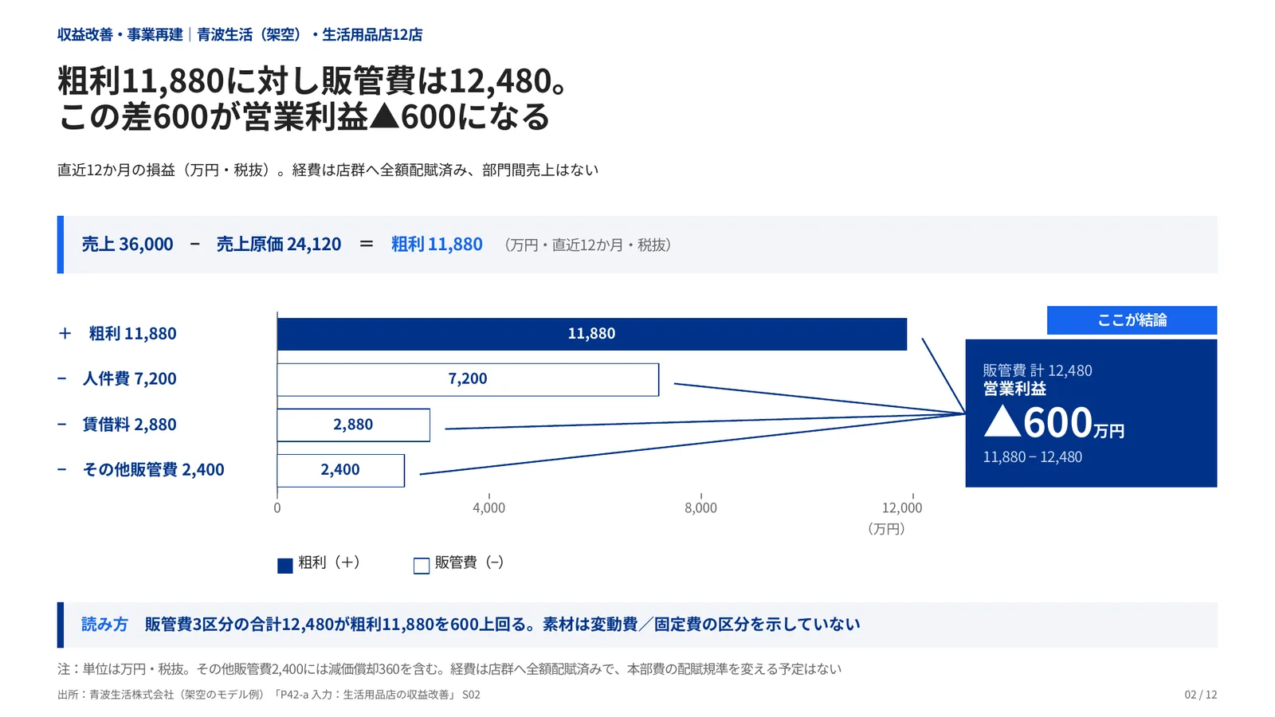Click the headline line 粗利11,880に対し販管費は12,480。
This screenshot has height=717, width=1275.
pyautogui.click(x=312, y=81)
